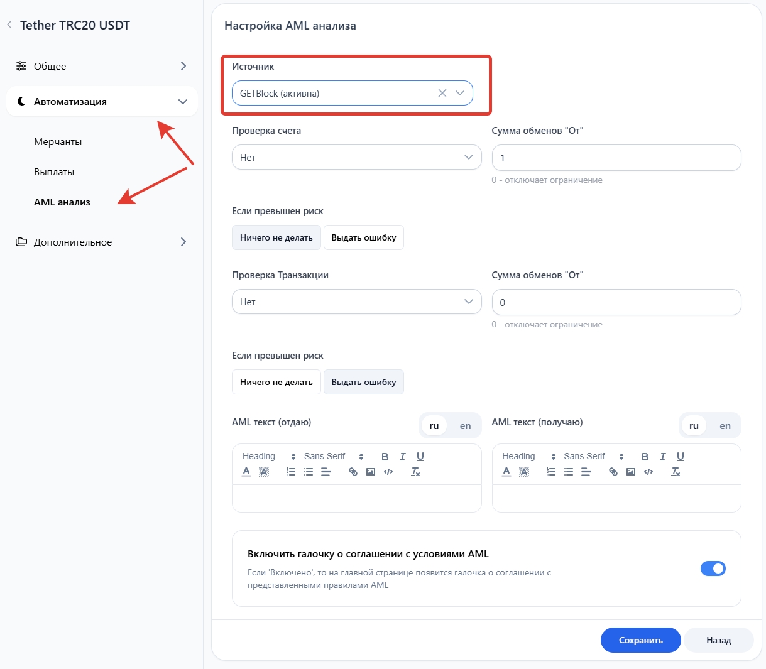The width and height of the screenshot is (766, 669).
Task: Open text alignment in (получаю) editor
Action: click(x=586, y=472)
